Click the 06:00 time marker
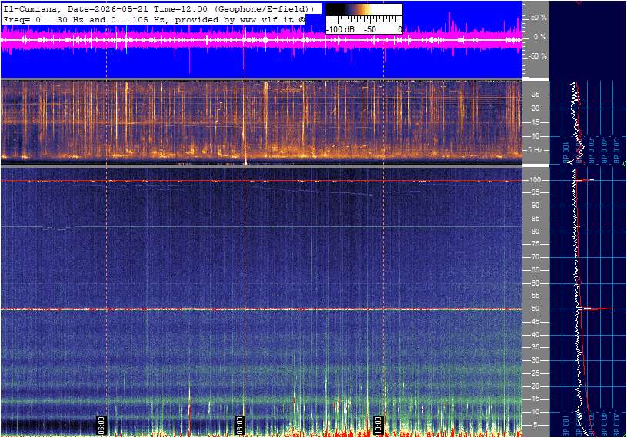The width and height of the screenshot is (627, 438). coord(102,425)
